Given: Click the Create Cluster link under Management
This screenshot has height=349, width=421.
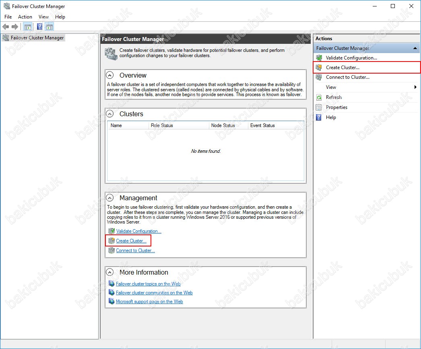Looking at the screenshot, I should pyautogui.click(x=131, y=240).
